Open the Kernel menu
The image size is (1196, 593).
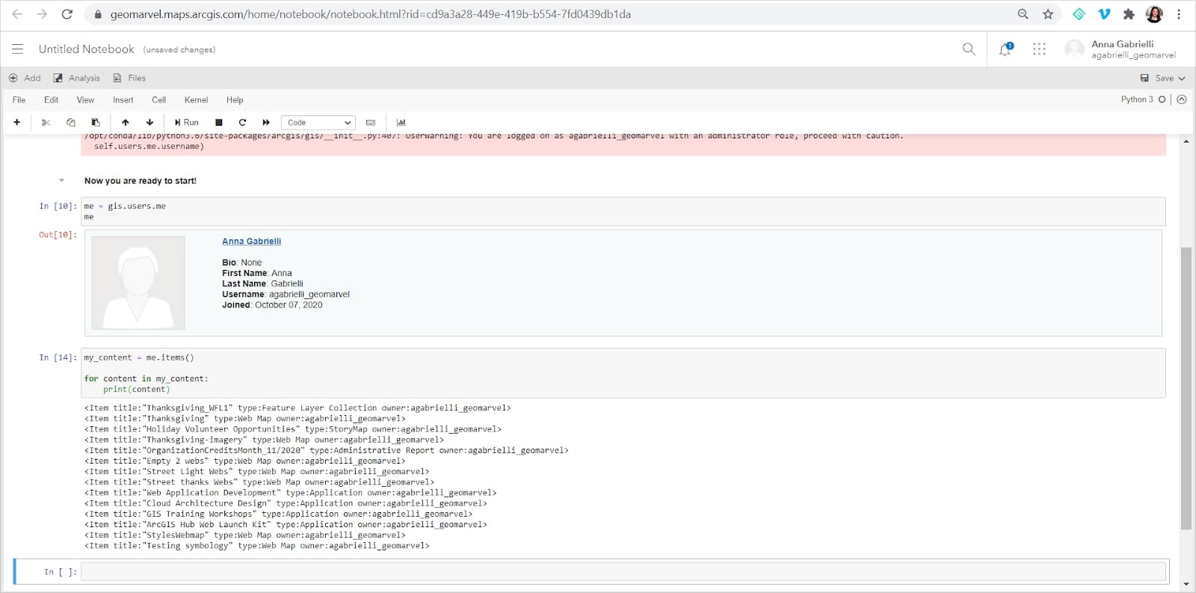196,100
